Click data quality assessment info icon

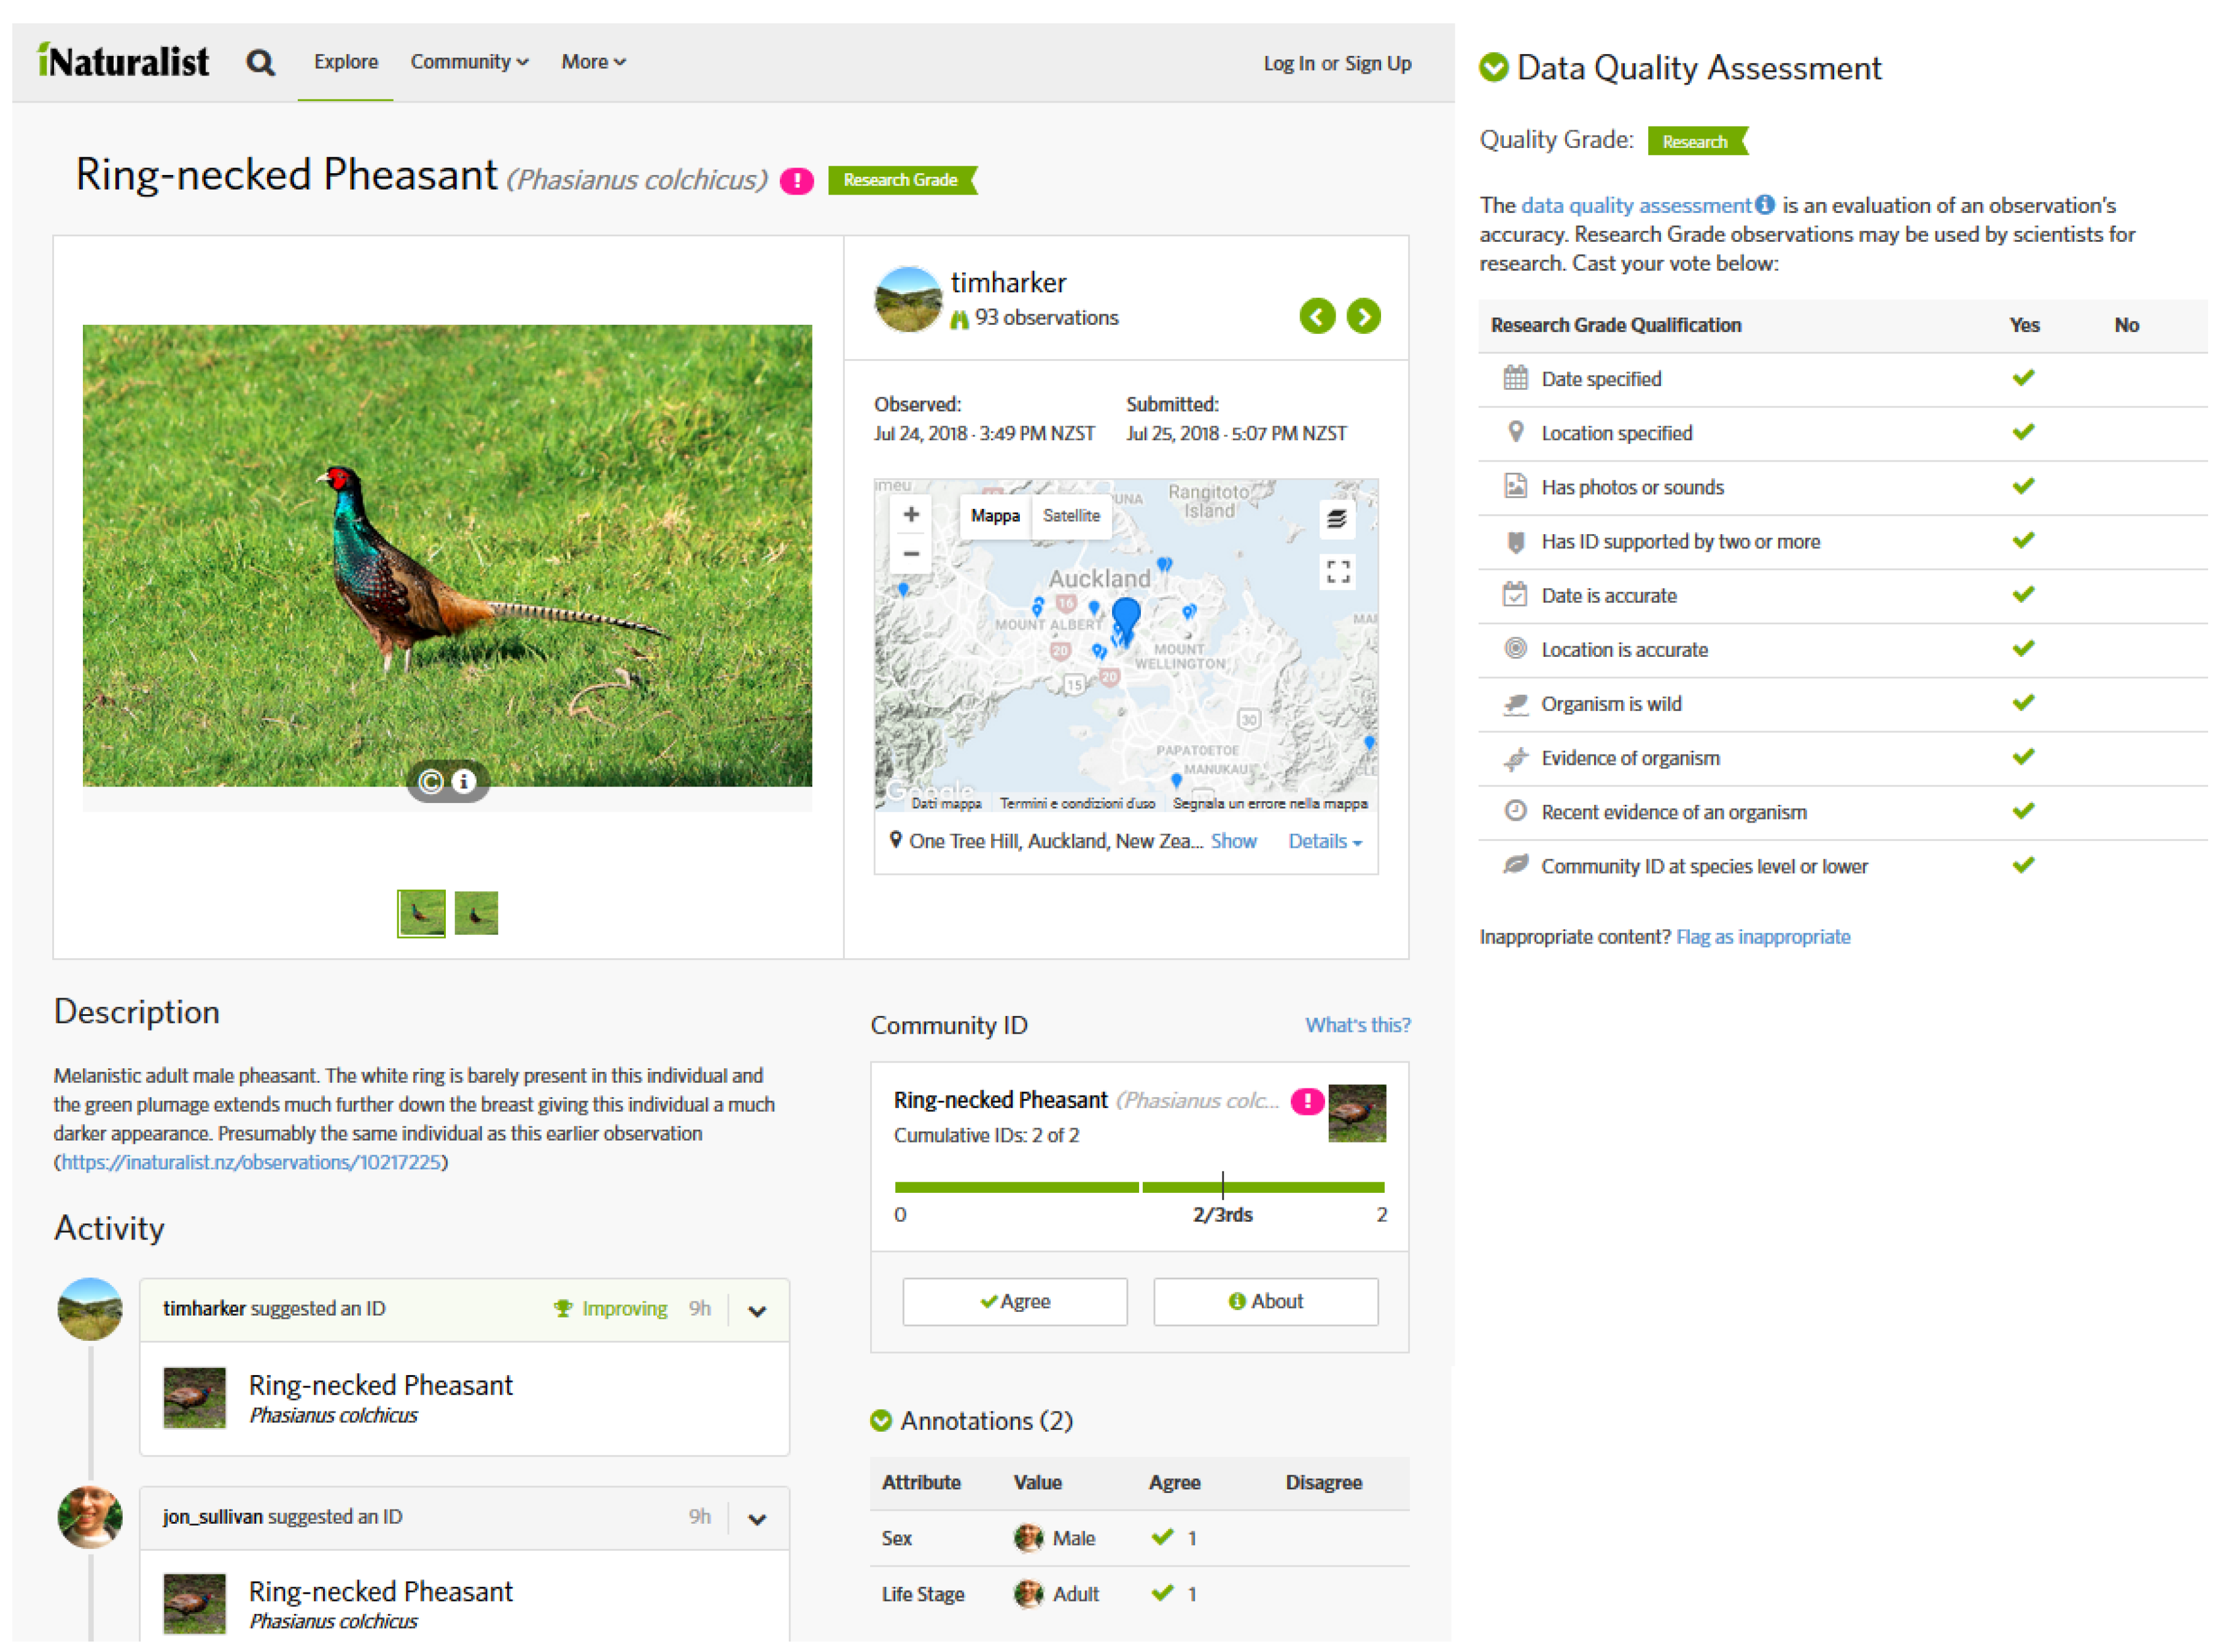(1765, 205)
